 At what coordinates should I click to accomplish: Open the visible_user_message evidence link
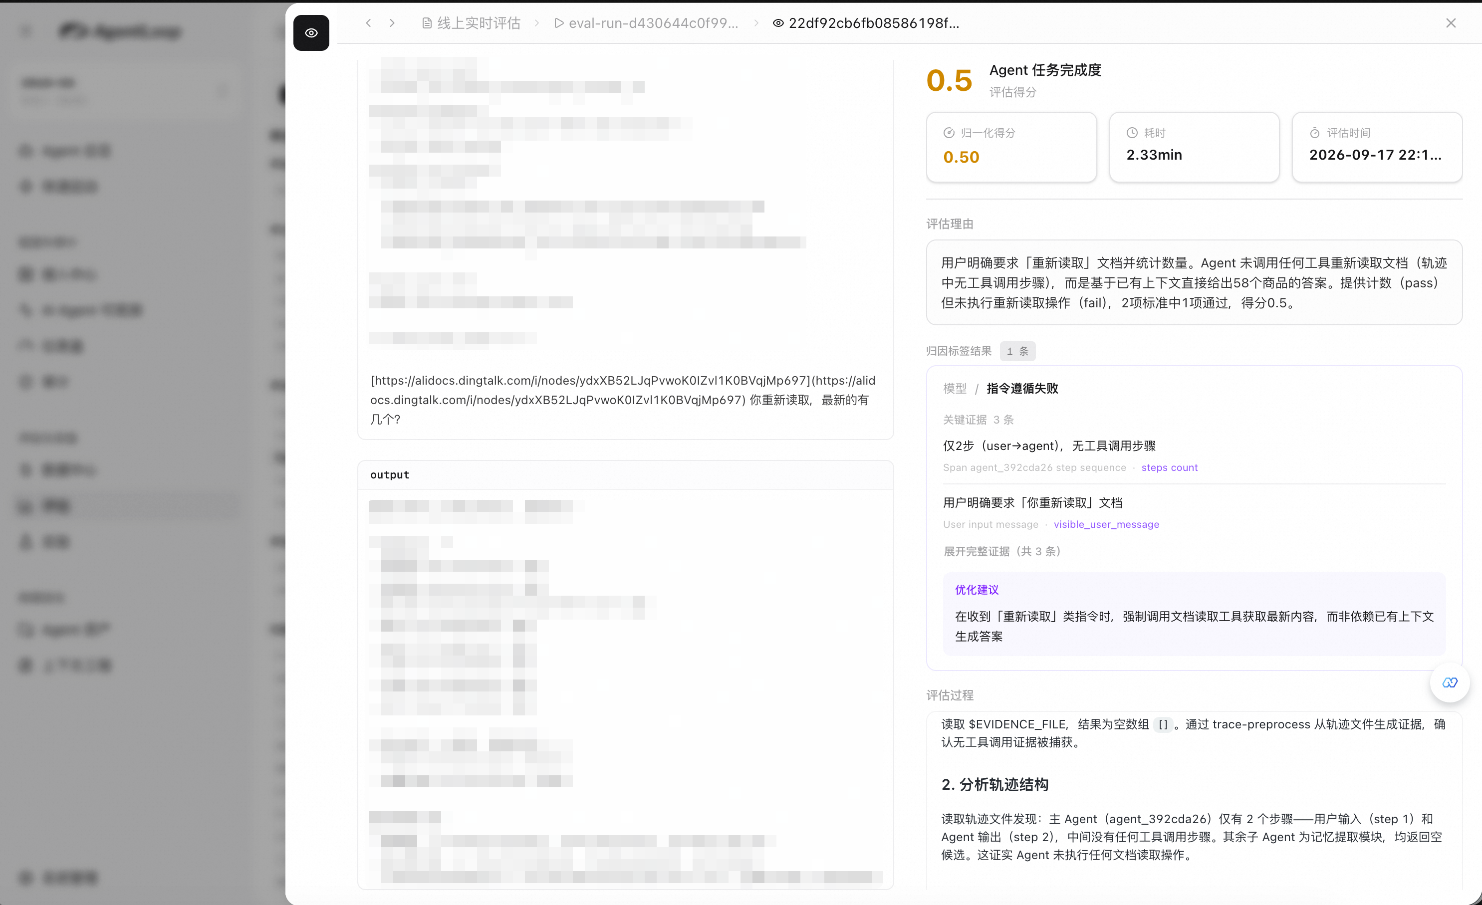pyautogui.click(x=1106, y=524)
